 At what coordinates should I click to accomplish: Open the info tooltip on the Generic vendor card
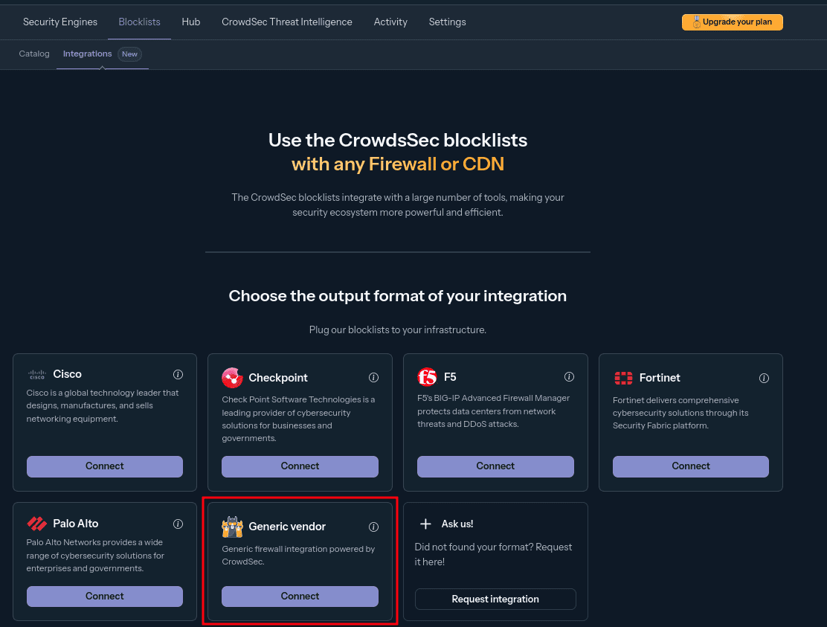[373, 527]
